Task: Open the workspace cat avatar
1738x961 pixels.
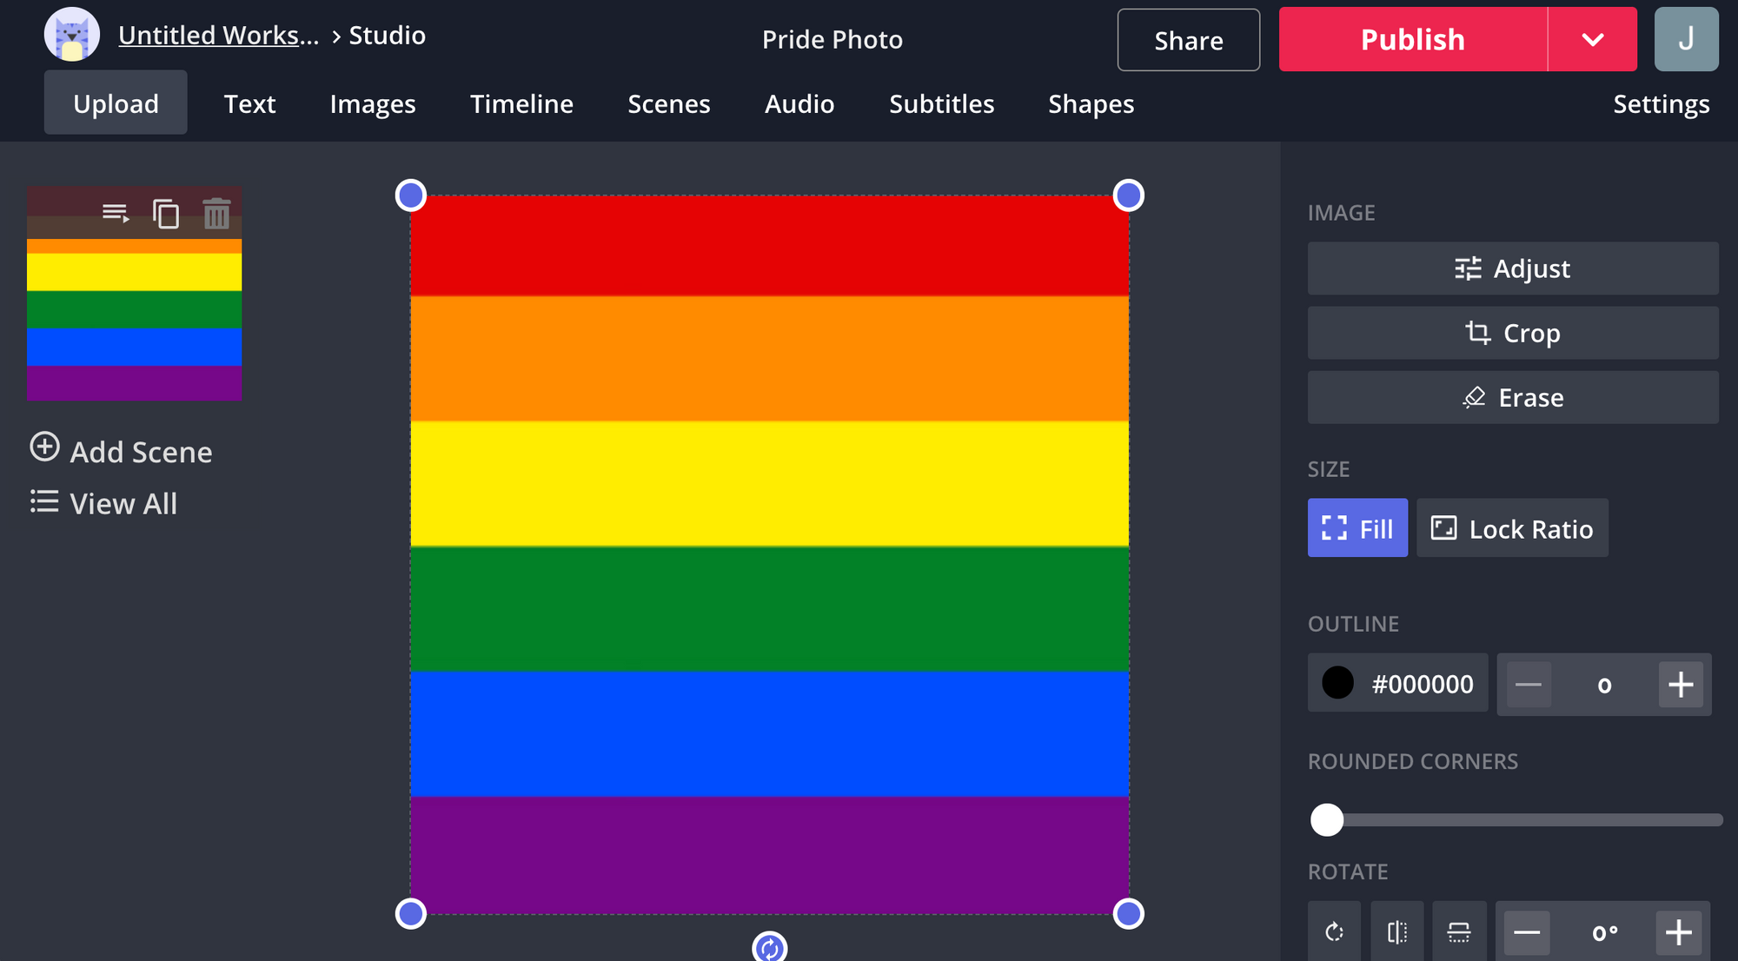Action: 72,36
